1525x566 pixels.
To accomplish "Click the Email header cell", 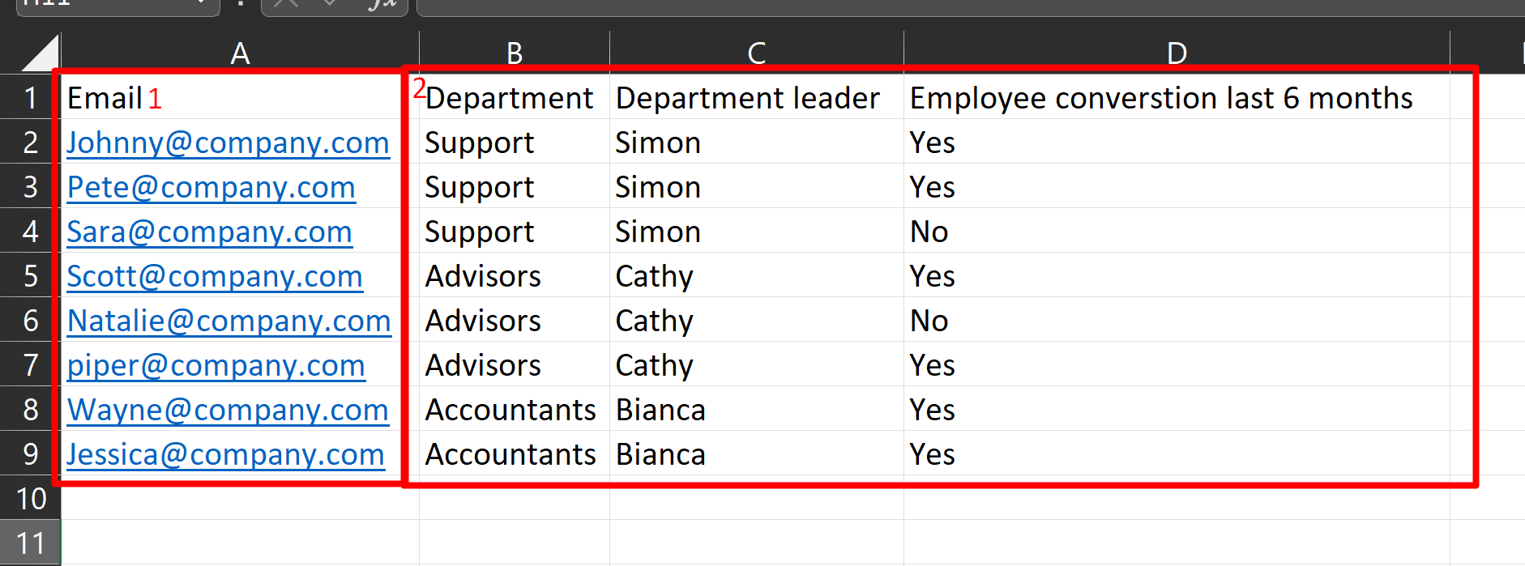I will point(240,97).
